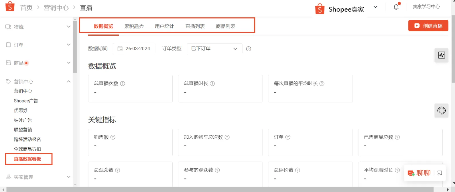Click the 26-03-2024 date field
455x192 pixels.
pyautogui.click(x=134, y=49)
